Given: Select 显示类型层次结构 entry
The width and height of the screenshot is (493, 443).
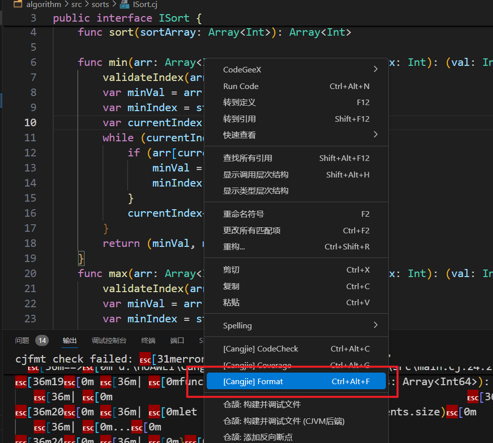Looking at the screenshot, I should pos(296,191).
